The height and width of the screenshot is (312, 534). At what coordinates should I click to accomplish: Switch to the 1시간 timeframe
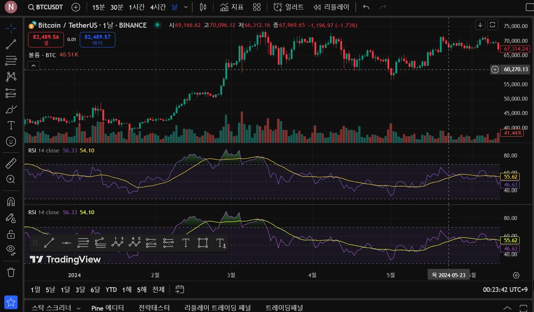[137, 7]
